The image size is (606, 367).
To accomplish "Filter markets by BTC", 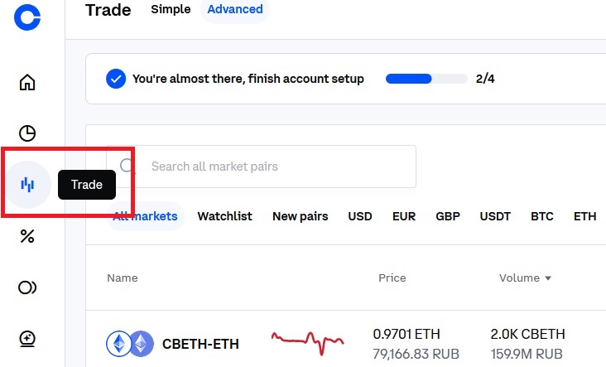I will pos(542,216).
